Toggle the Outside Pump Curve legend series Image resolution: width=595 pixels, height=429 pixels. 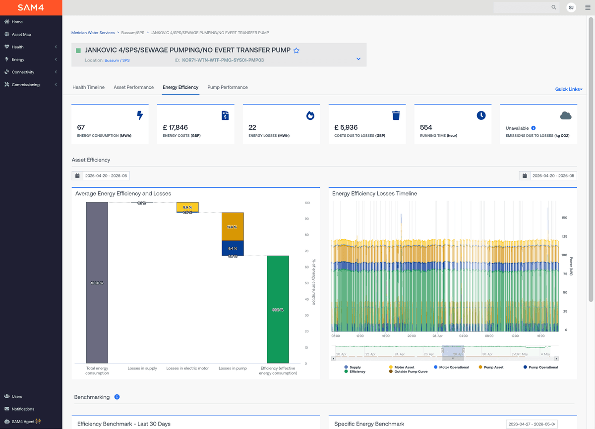tap(409, 371)
